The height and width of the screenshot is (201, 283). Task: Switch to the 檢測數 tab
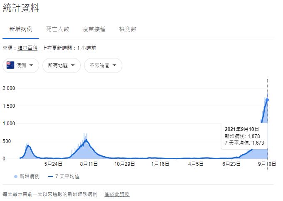(x=128, y=29)
